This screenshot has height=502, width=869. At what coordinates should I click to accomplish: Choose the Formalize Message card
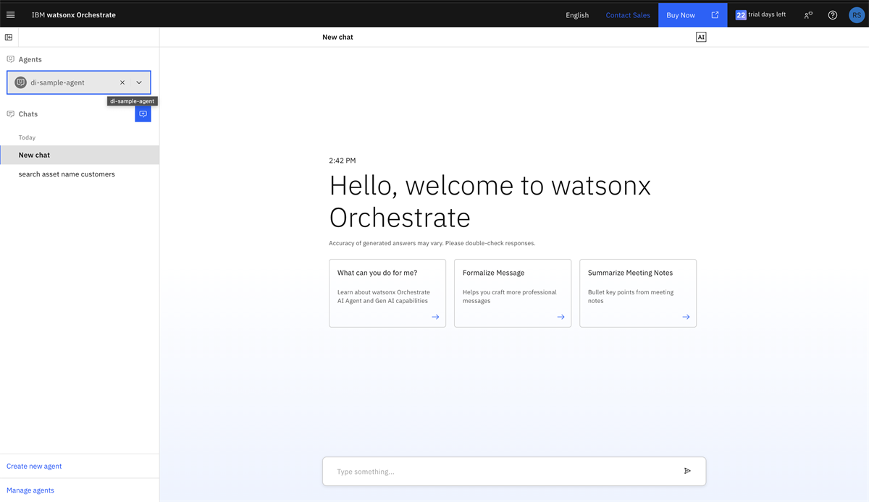(x=513, y=293)
